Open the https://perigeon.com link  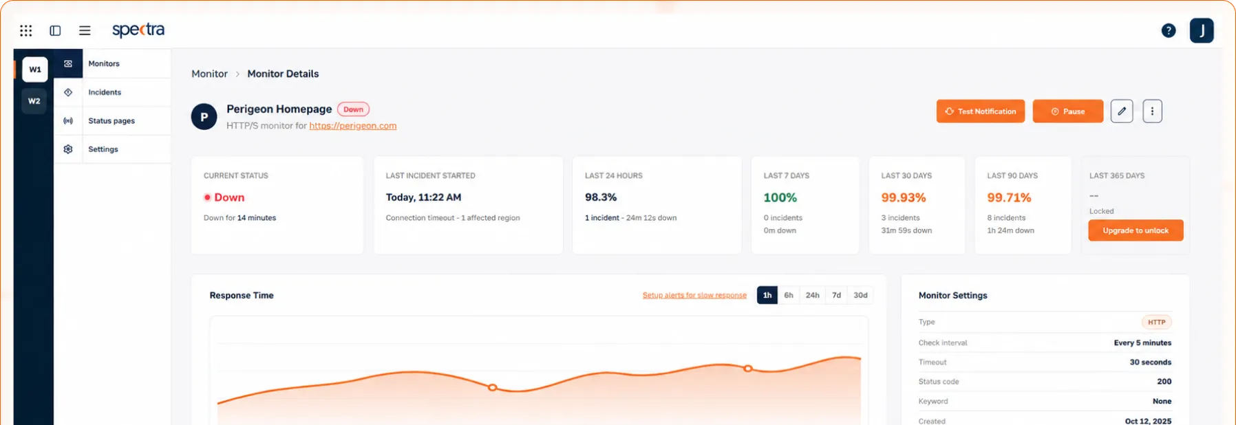[353, 126]
